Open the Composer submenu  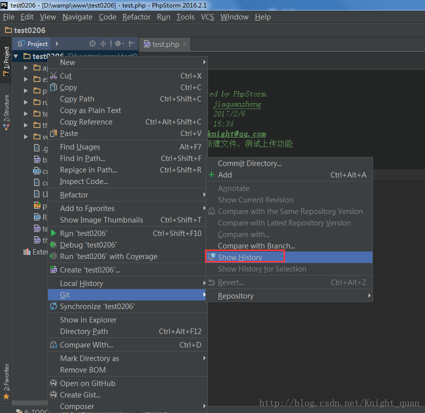pyautogui.click(x=127, y=406)
